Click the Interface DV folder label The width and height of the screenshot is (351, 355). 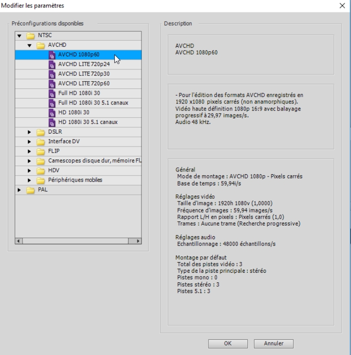[x=64, y=141]
